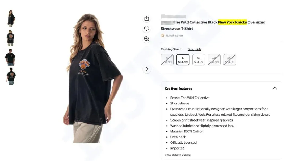Collapse the Key item features section
287x161 pixels.
pyautogui.click(x=275, y=88)
